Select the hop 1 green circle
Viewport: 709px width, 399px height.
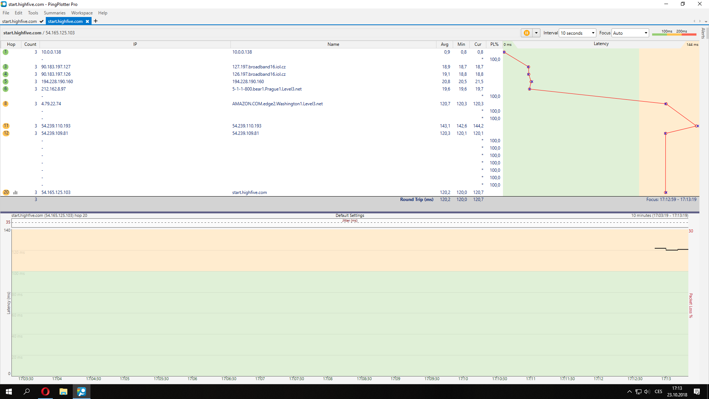(x=6, y=52)
